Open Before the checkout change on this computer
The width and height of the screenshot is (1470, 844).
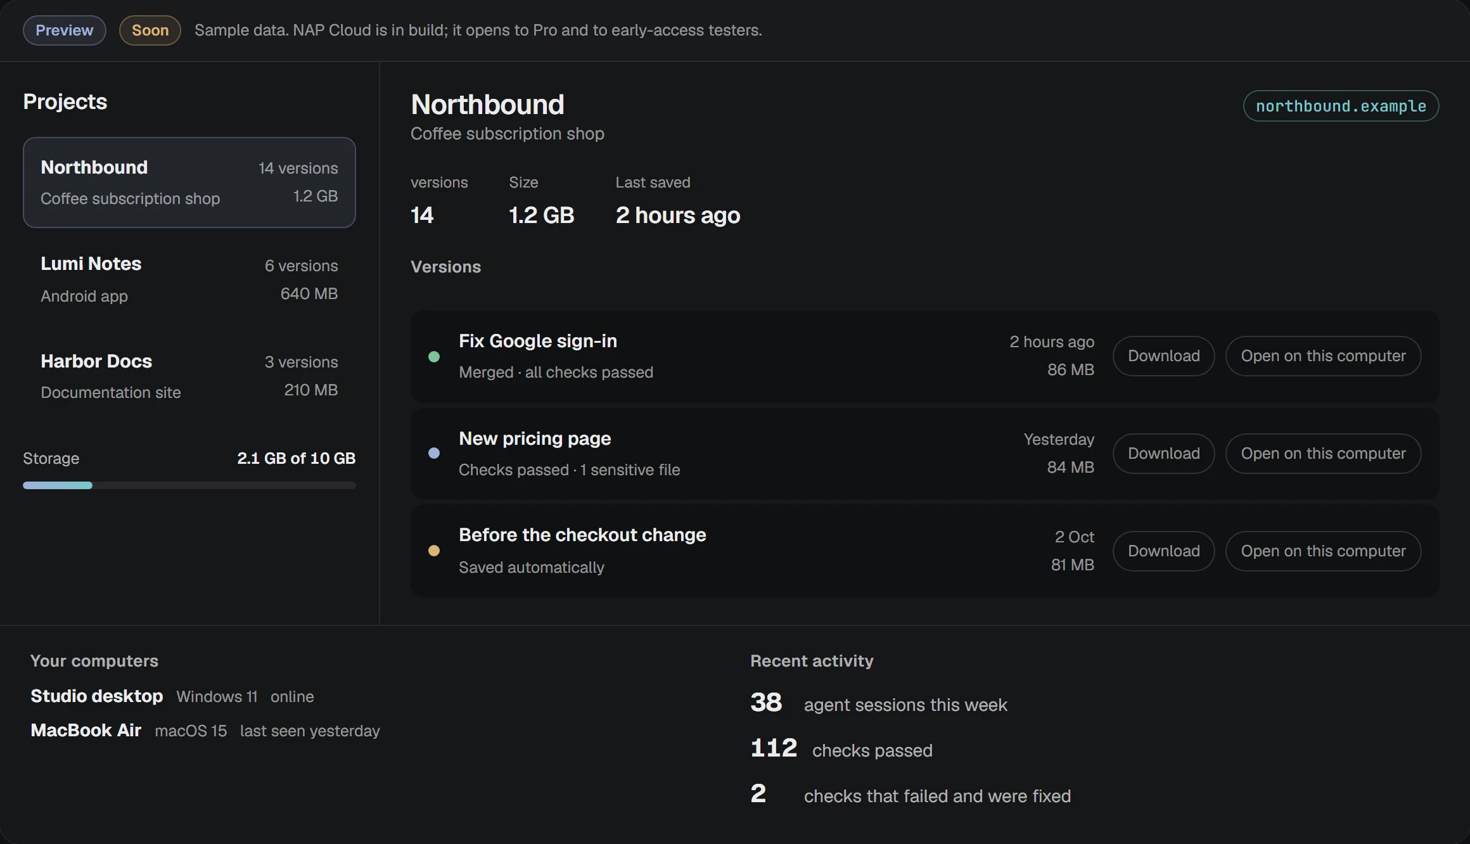[1323, 551]
